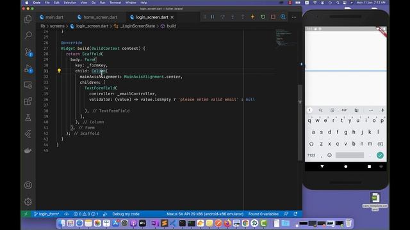Open the Extensions view
The height and width of the screenshot is (230, 410).
[x=28, y=101]
